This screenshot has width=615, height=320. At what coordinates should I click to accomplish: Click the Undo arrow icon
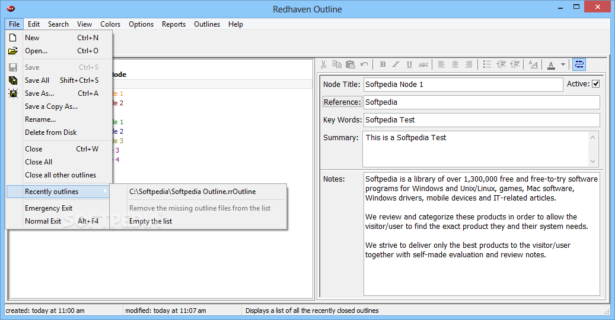point(364,64)
